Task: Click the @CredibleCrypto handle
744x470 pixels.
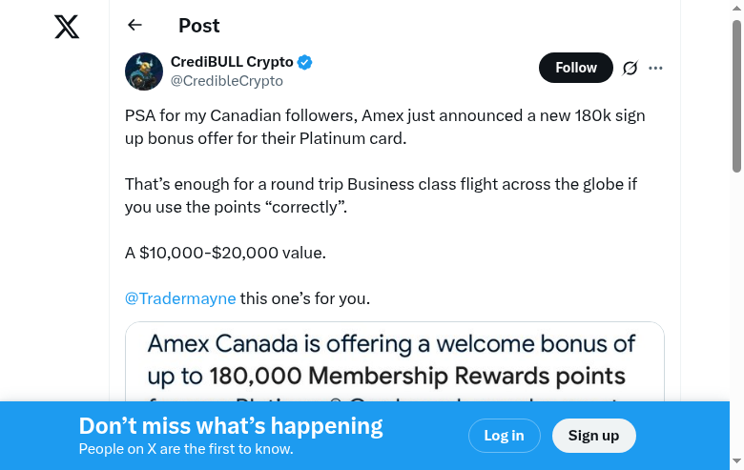Action: point(226,81)
